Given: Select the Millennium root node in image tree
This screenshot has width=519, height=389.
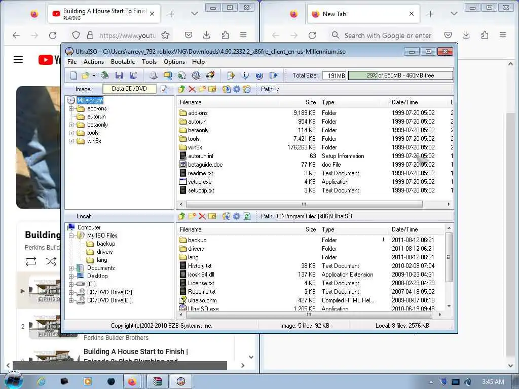Looking at the screenshot, I should pos(90,100).
